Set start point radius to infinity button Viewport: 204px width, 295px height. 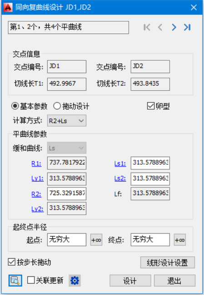pyautogui.click(x=96, y=240)
